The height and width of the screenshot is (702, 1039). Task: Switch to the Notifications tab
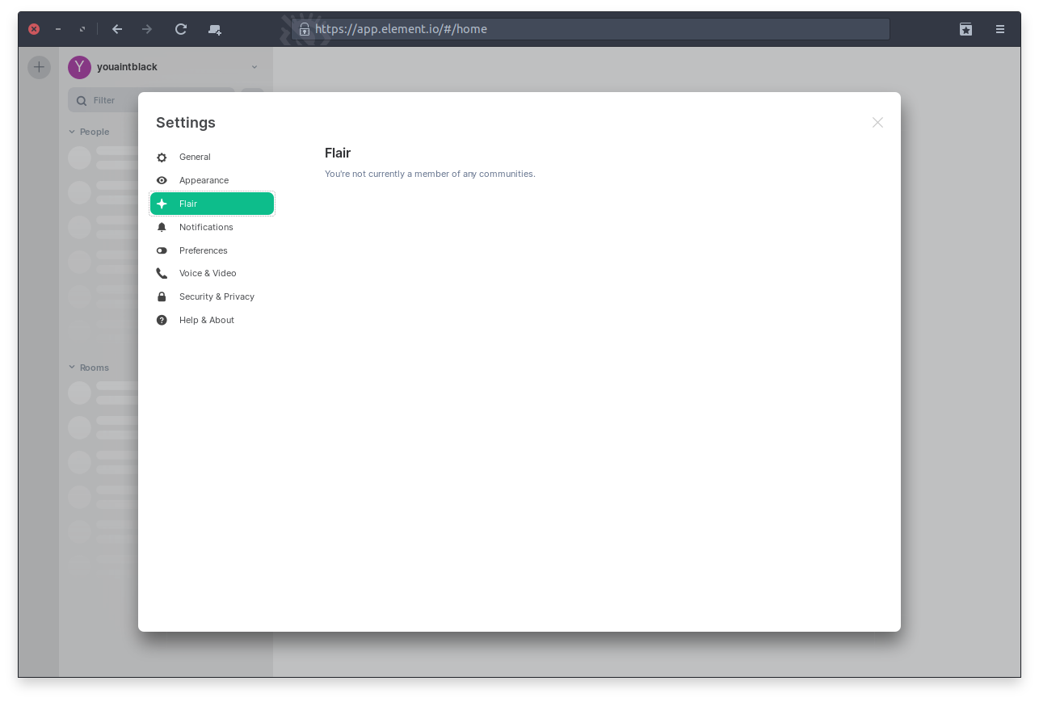pyautogui.click(x=206, y=228)
